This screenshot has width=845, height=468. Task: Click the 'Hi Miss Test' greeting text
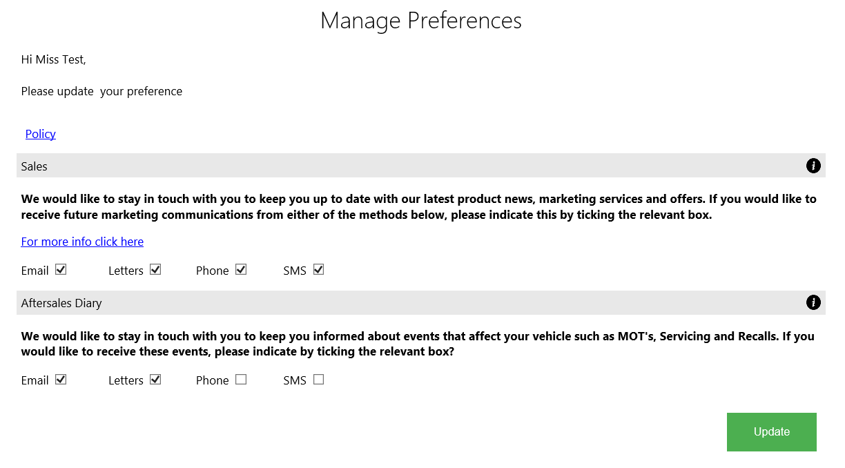pyautogui.click(x=54, y=59)
